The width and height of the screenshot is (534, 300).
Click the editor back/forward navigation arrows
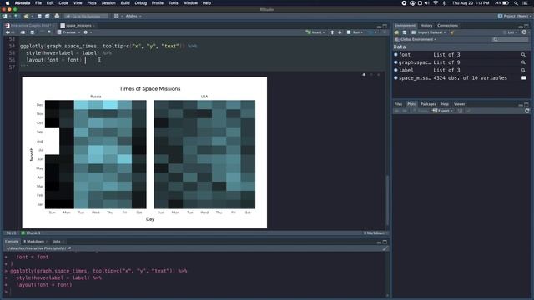(9, 32)
